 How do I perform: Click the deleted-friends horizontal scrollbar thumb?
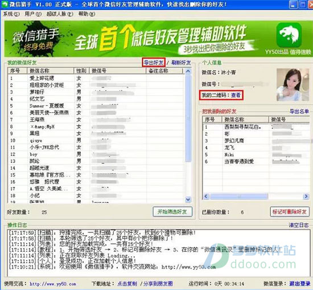pos(239,196)
